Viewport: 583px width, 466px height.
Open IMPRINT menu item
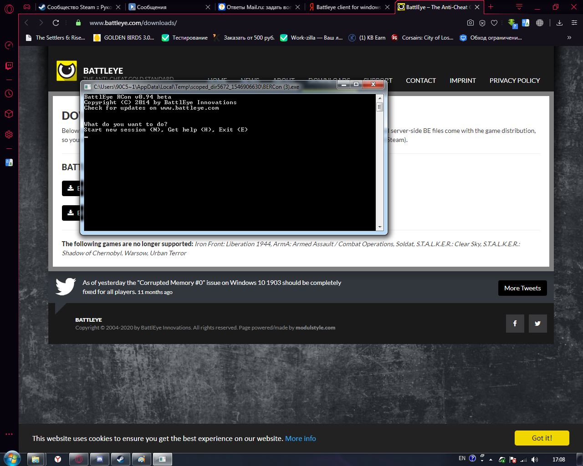point(463,81)
